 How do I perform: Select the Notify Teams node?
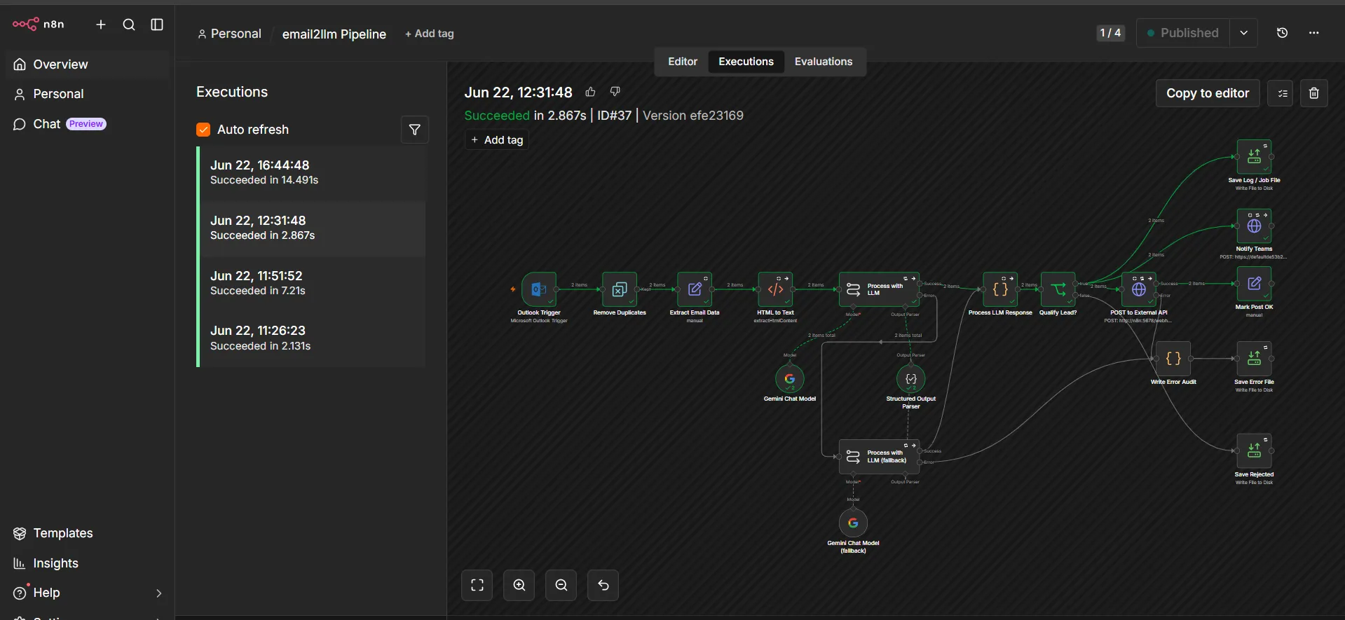(1255, 226)
